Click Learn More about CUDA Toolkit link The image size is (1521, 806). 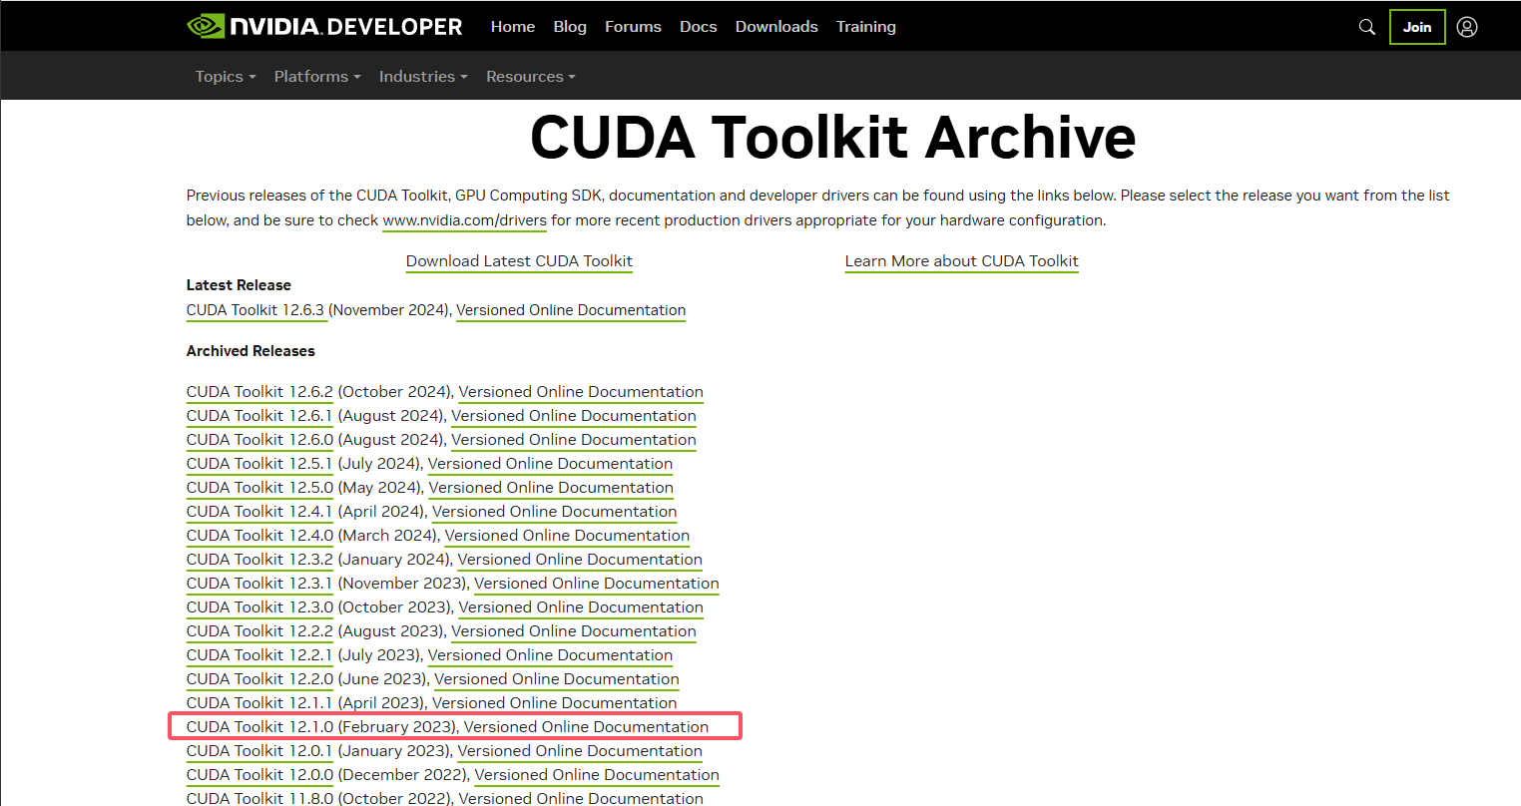[x=962, y=261]
